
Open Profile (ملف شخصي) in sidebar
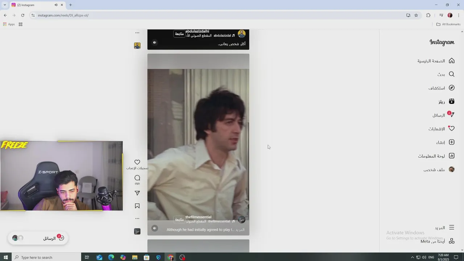pyautogui.click(x=439, y=169)
